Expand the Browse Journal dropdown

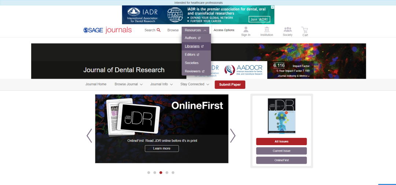[x=128, y=84]
